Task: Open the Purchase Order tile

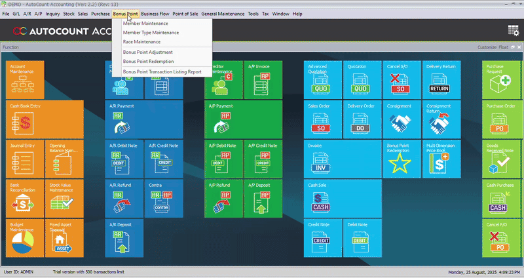Action: (502, 119)
